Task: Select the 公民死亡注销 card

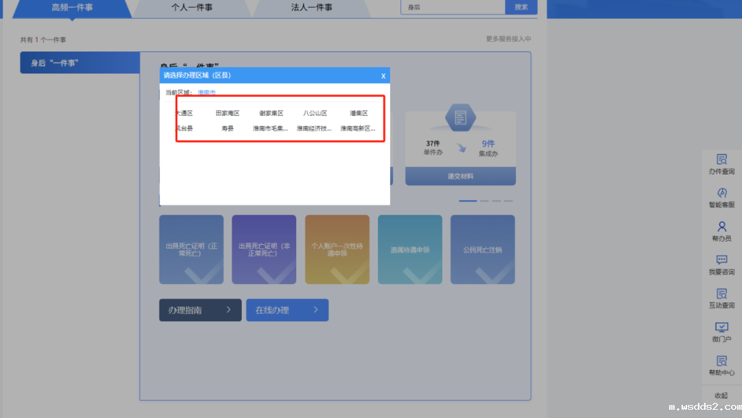Action: point(482,250)
